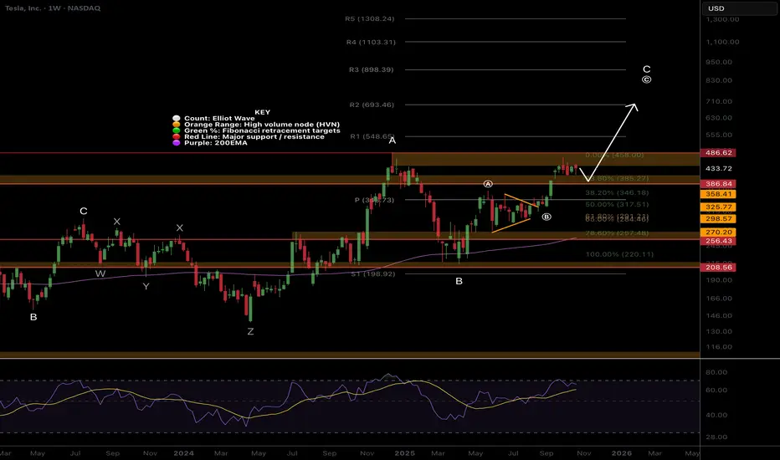
Task: Click the 28.00 RSI axis label
Action: [716, 437]
